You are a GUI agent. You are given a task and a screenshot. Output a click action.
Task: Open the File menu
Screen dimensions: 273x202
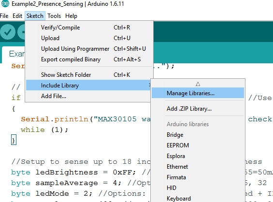click(x=4, y=16)
